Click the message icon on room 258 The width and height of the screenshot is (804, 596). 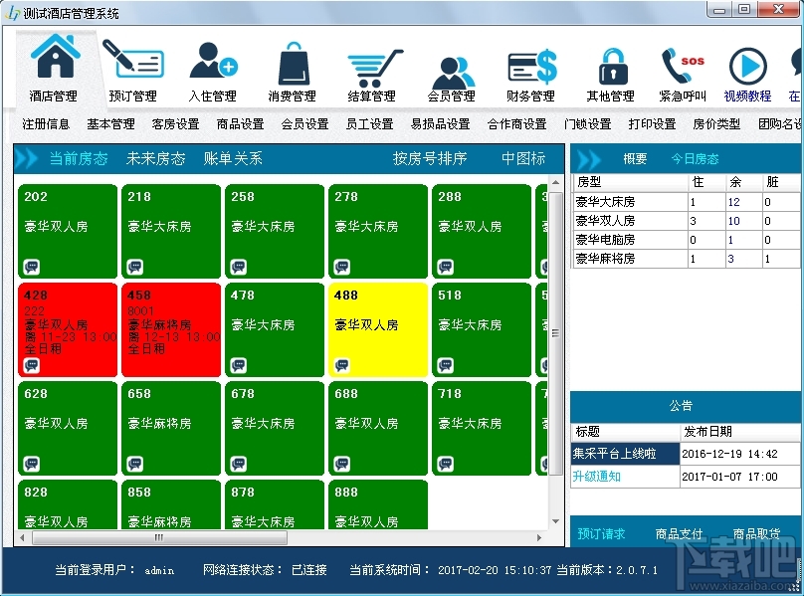(239, 267)
